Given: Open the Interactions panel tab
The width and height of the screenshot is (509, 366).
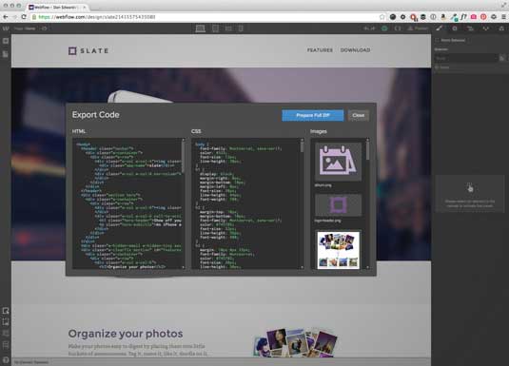Looking at the screenshot, I should [x=485, y=29].
